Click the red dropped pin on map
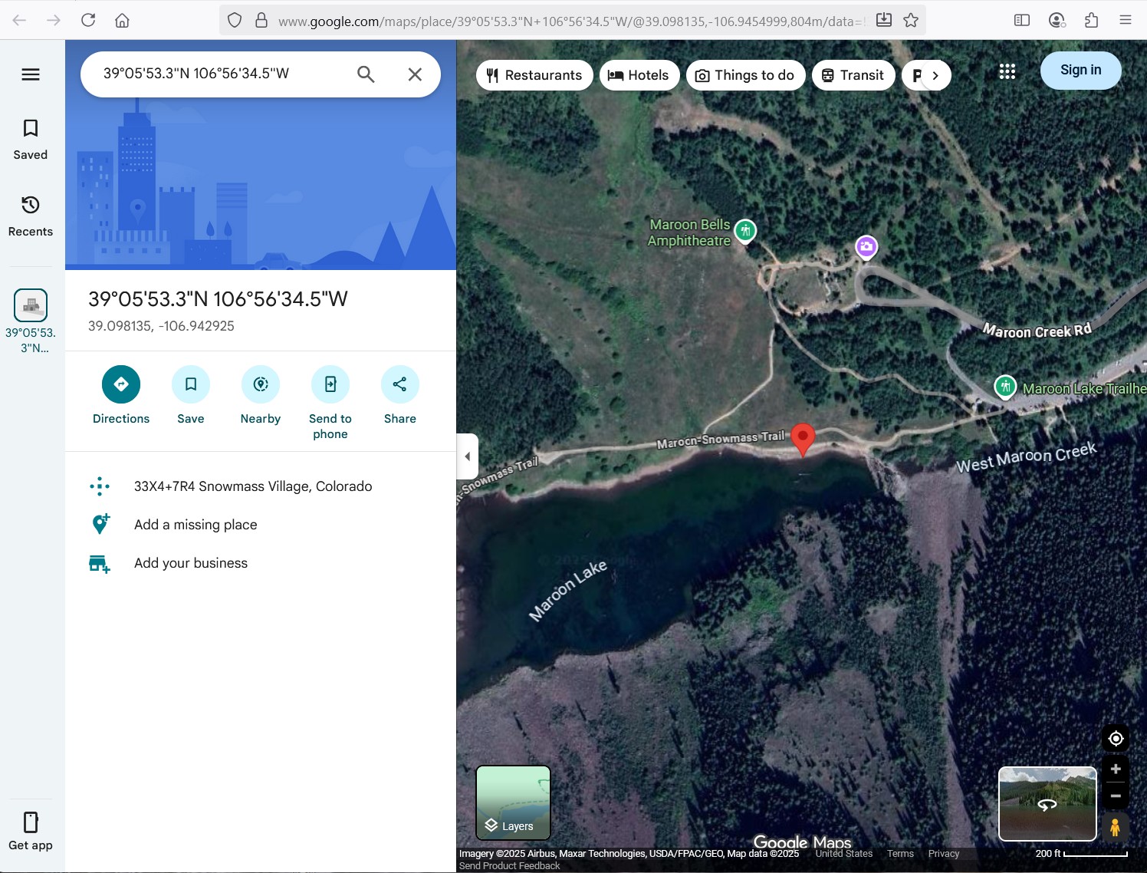Screen dimensions: 1147x873 point(803,439)
